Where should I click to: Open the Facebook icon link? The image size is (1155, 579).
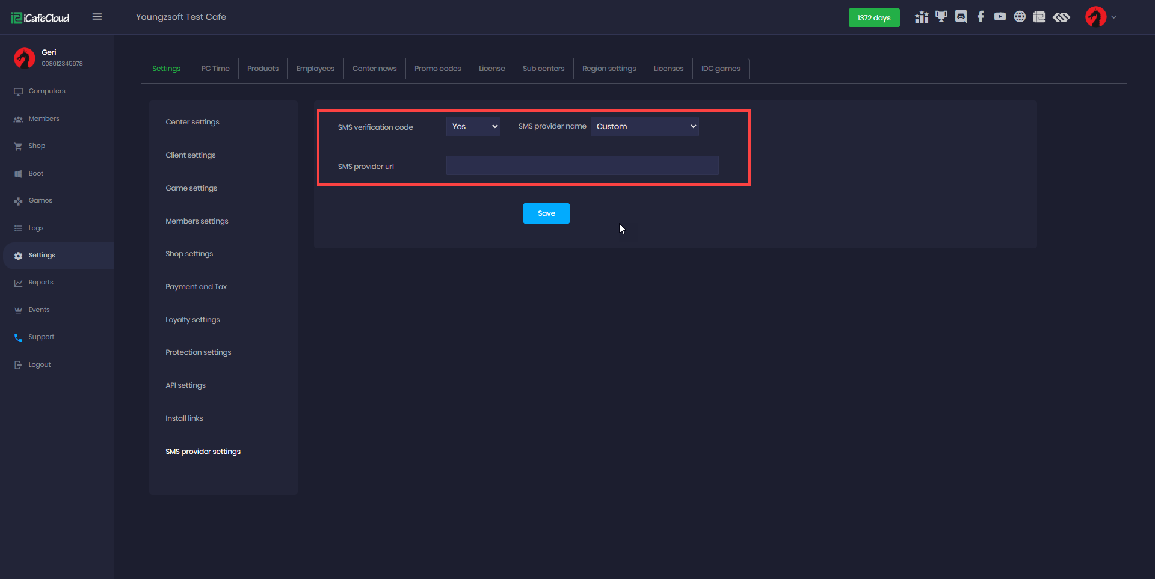(x=981, y=17)
